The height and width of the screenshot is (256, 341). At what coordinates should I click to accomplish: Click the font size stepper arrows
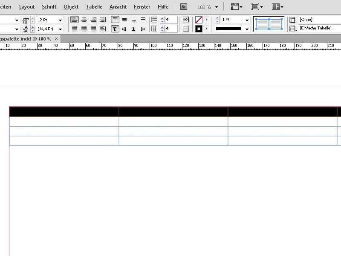coord(33,20)
